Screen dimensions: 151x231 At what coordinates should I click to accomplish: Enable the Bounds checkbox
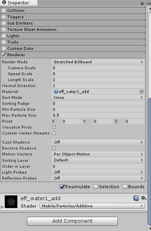pyautogui.click(x=125, y=187)
